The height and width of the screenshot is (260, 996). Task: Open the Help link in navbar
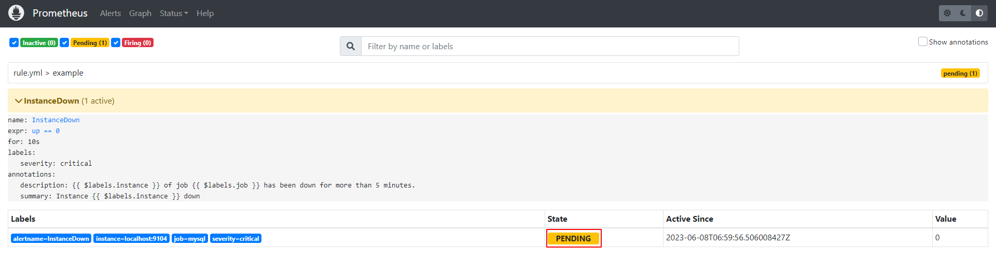coord(205,13)
